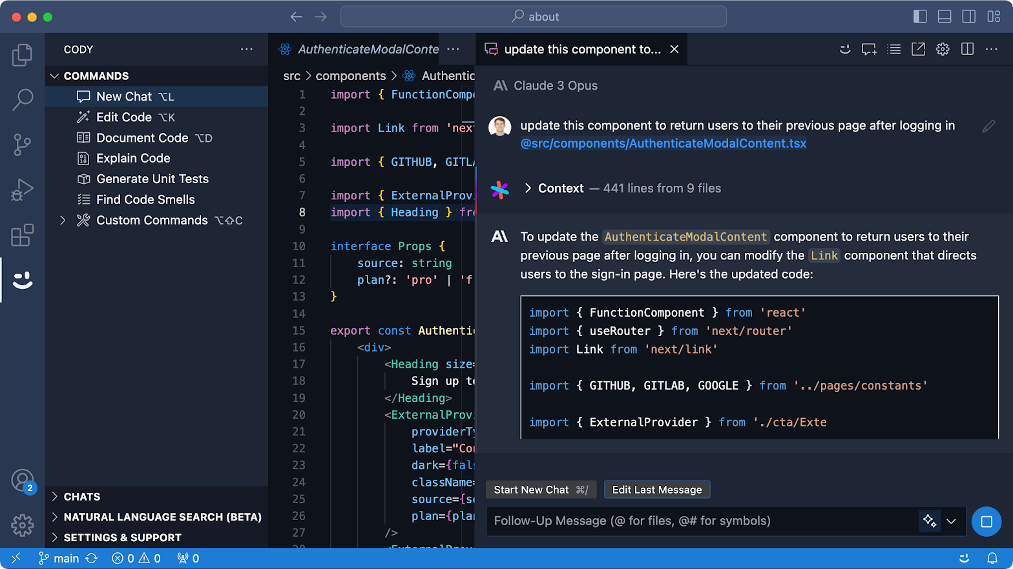Open notifications bell in status bar
The image size is (1013, 569).
pyautogui.click(x=992, y=559)
